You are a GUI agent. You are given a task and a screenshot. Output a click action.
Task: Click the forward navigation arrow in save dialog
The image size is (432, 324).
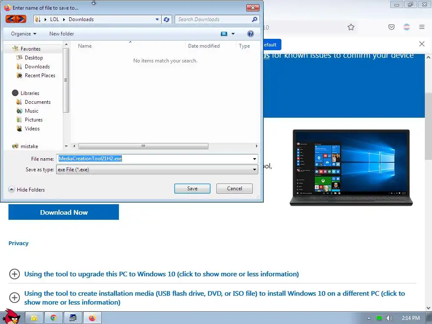tap(21, 19)
